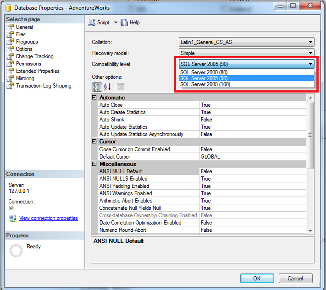Collapse the Cursor category
Image resolution: width=326 pixels, height=290 pixels.
click(x=94, y=141)
